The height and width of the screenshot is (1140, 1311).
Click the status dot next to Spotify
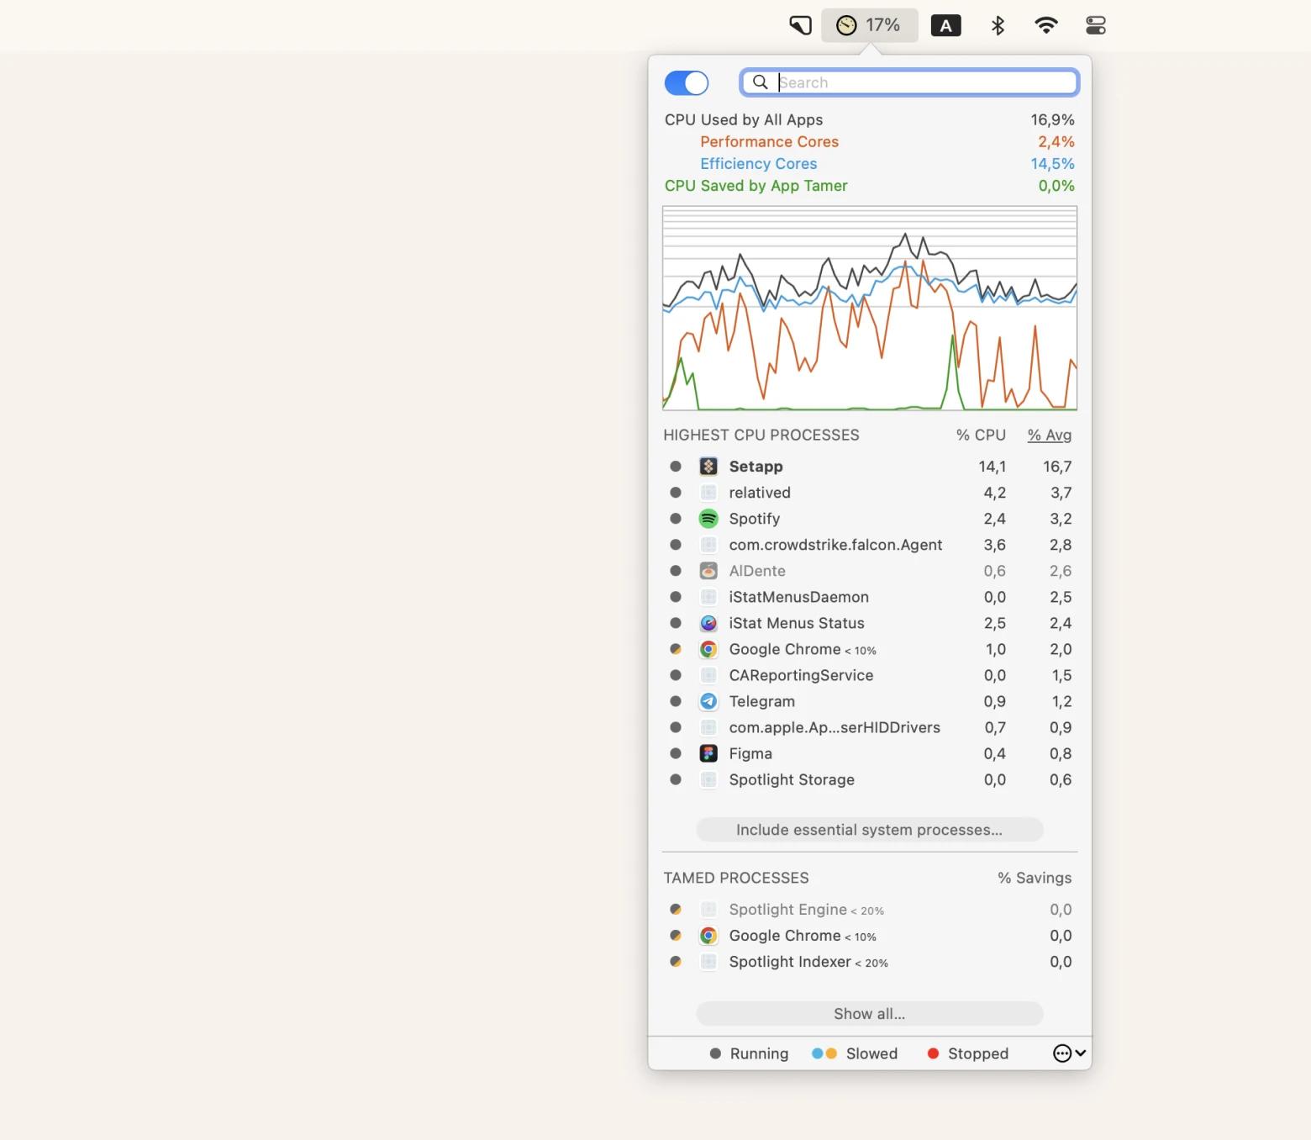[675, 518]
